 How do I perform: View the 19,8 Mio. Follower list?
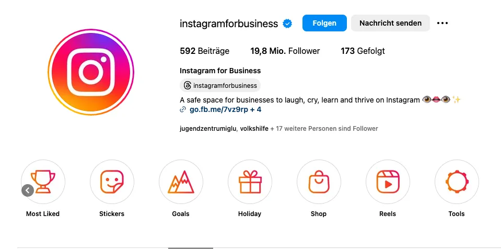pyautogui.click(x=285, y=51)
